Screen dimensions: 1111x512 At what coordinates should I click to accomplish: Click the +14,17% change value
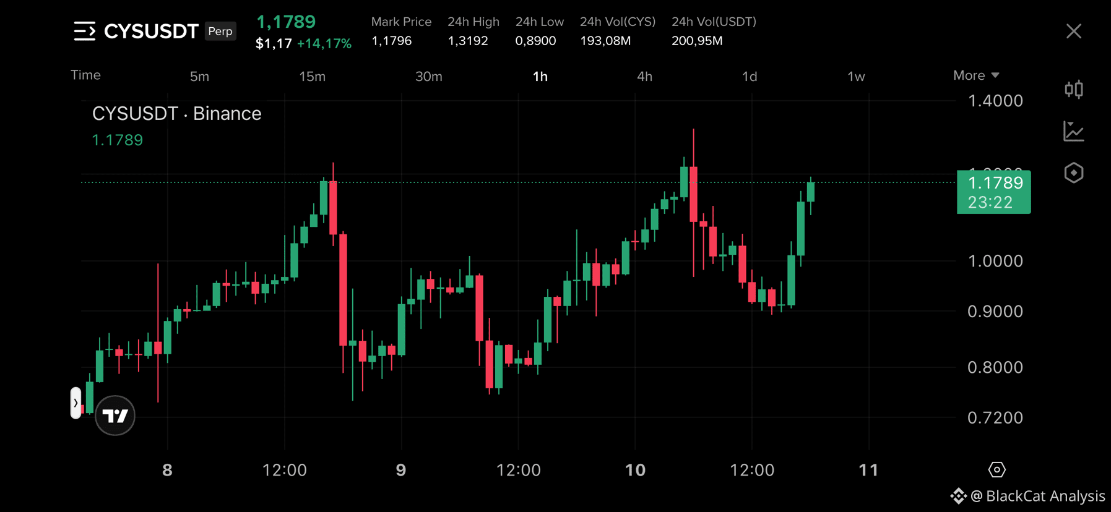(x=324, y=44)
